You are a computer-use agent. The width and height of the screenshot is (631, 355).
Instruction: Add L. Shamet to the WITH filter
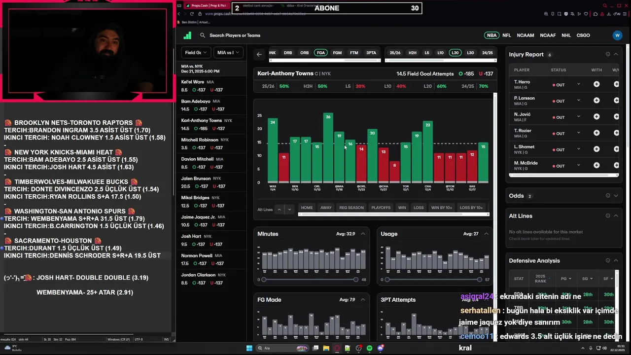596,149
